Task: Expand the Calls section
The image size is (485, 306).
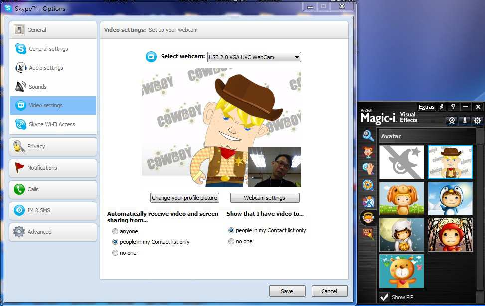Action: point(53,189)
